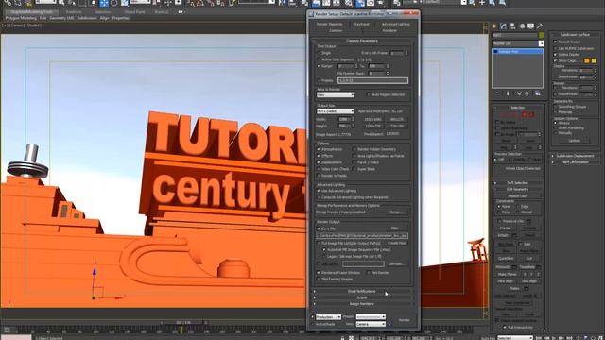Open Output Size HDTV dropdown

[336, 111]
